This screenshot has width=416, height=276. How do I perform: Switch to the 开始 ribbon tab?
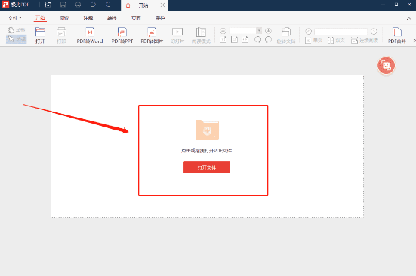(40, 18)
